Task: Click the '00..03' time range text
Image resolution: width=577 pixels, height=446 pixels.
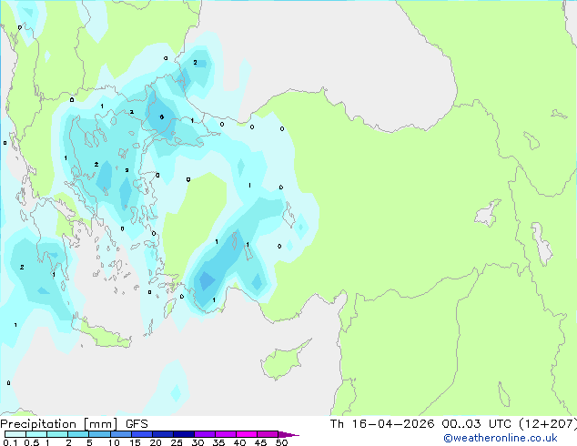Action: pyautogui.click(x=461, y=424)
